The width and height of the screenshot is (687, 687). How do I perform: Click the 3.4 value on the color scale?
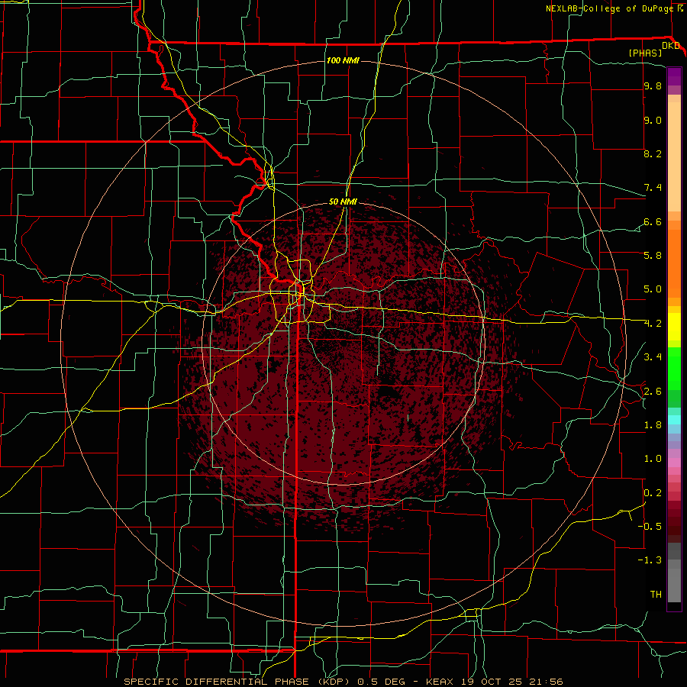[653, 356]
